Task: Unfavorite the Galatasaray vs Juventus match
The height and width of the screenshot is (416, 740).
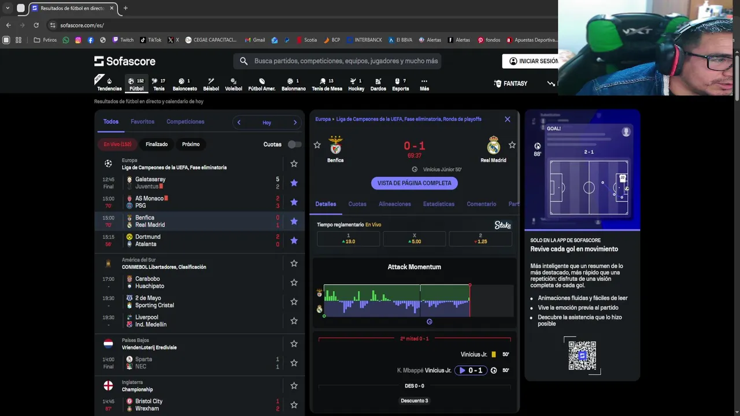Action: [x=294, y=183]
